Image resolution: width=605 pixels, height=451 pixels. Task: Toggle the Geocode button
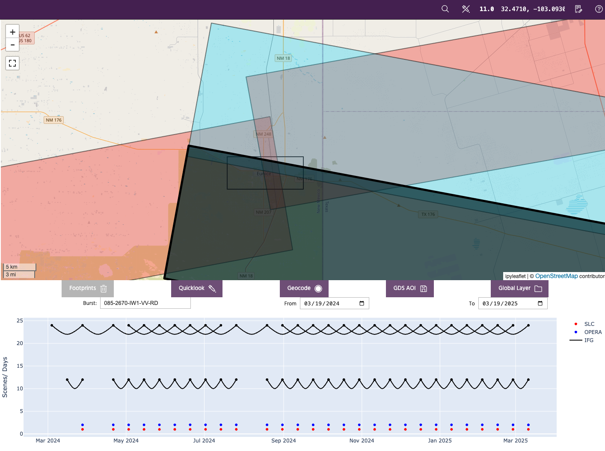[304, 288]
